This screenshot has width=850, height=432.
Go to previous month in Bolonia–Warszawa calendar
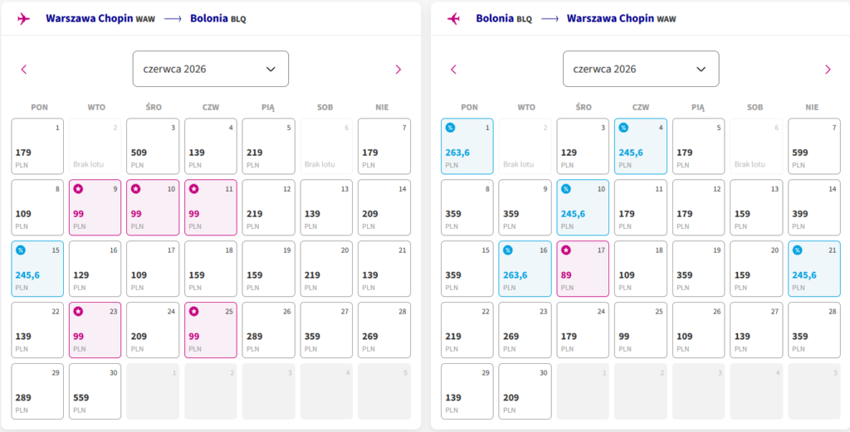tap(453, 70)
